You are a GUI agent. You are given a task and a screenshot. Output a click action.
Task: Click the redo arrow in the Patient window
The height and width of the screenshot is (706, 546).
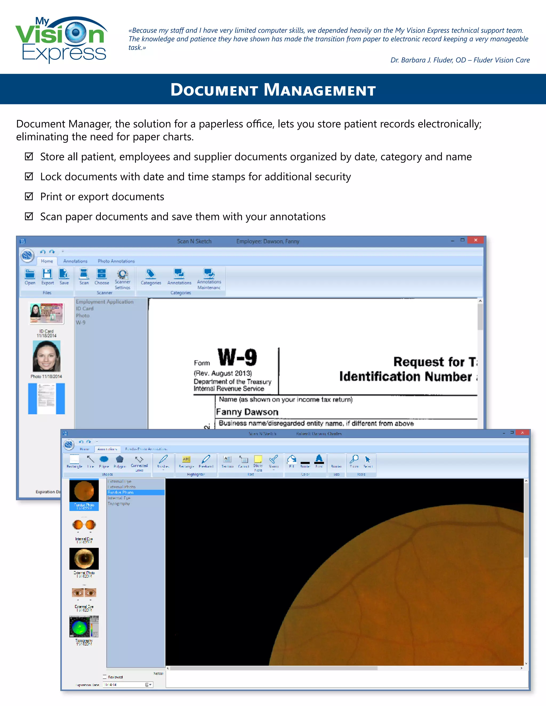point(89,441)
